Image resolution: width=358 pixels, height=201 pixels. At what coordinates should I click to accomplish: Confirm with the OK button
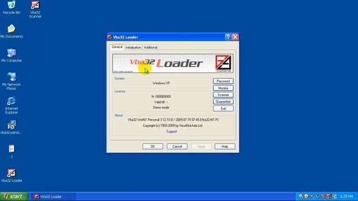pyautogui.click(x=153, y=146)
